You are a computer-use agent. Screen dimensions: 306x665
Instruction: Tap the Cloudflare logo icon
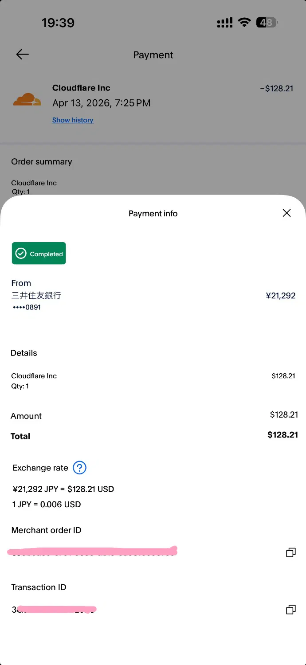coord(27,100)
